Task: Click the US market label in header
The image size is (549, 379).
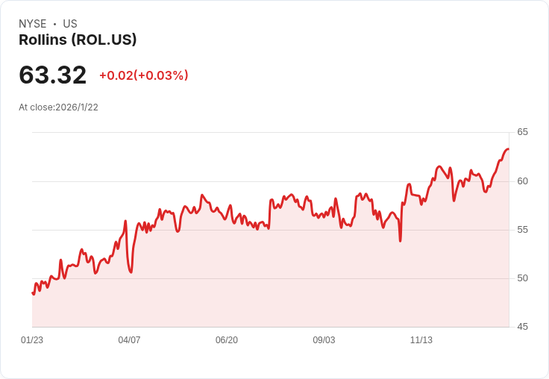Action: [70, 24]
